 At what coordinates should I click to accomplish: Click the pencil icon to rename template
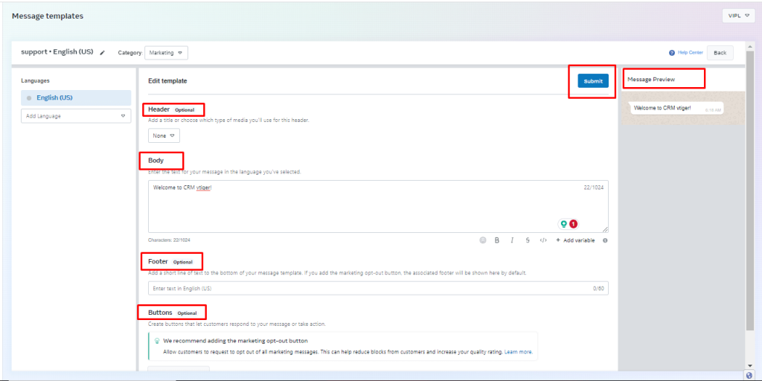coord(102,53)
